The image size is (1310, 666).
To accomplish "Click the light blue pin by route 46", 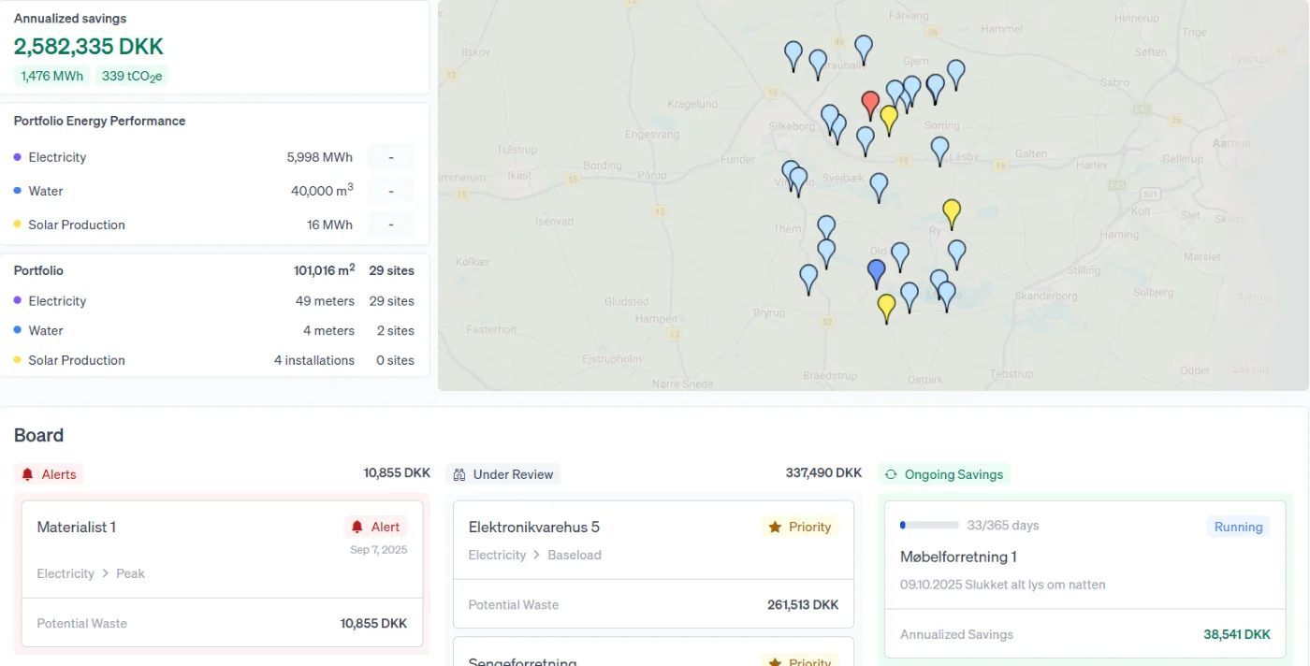I will [864, 49].
